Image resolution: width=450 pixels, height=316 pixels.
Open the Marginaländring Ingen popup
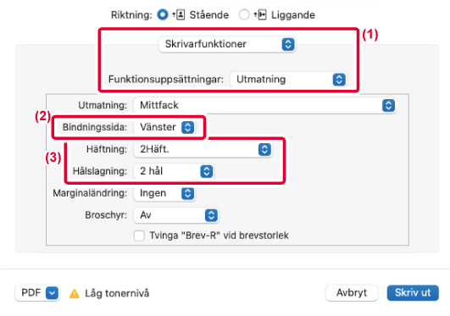pyautogui.click(x=164, y=193)
